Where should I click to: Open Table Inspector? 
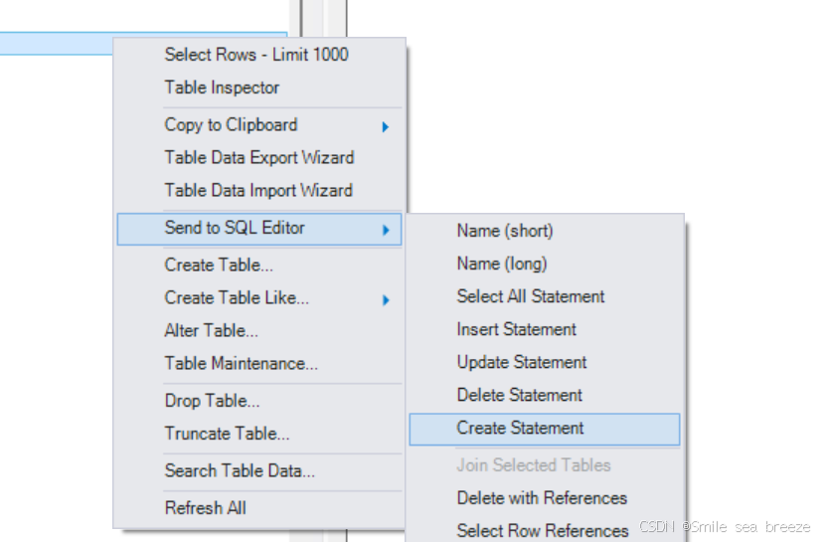pyautogui.click(x=222, y=87)
